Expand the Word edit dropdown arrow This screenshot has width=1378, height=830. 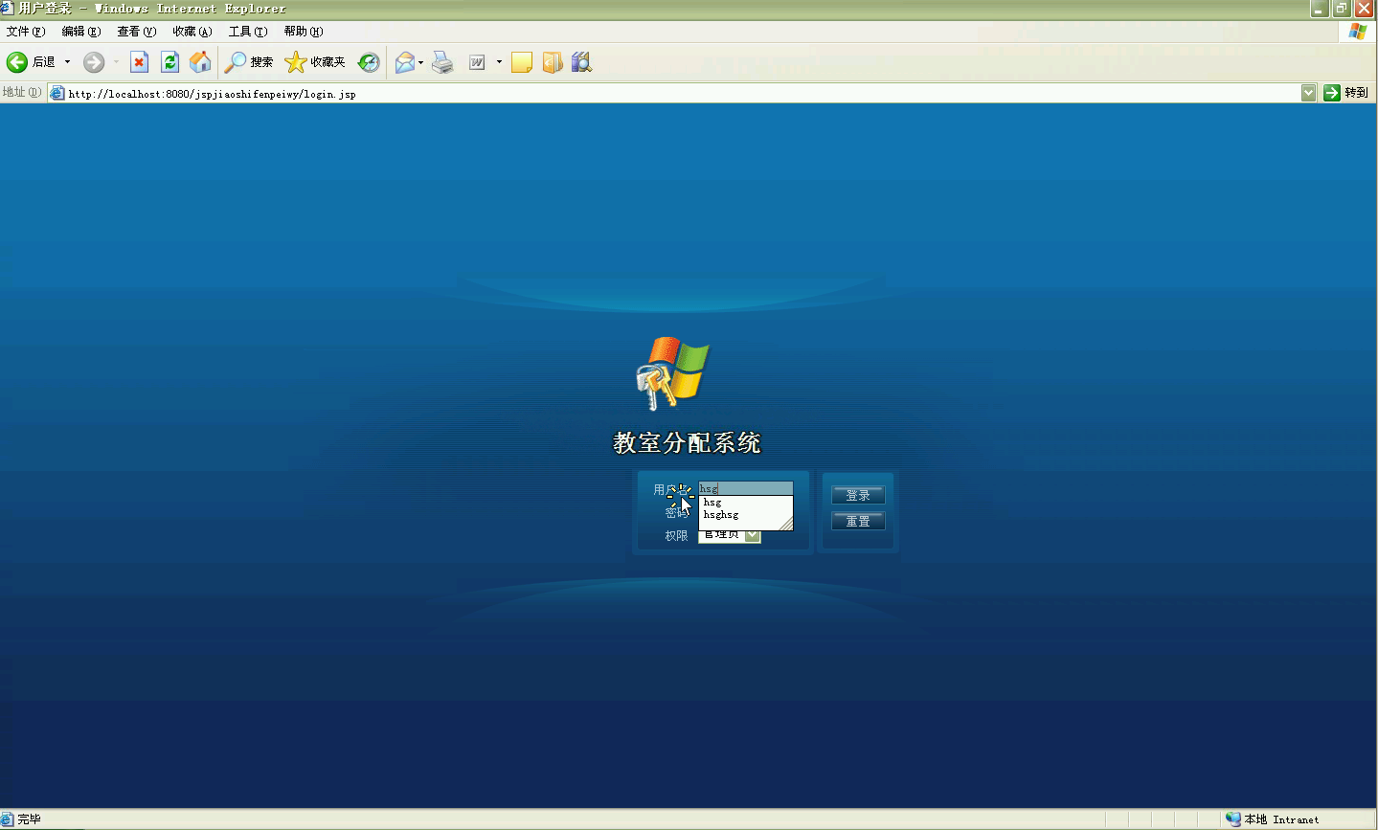point(499,62)
